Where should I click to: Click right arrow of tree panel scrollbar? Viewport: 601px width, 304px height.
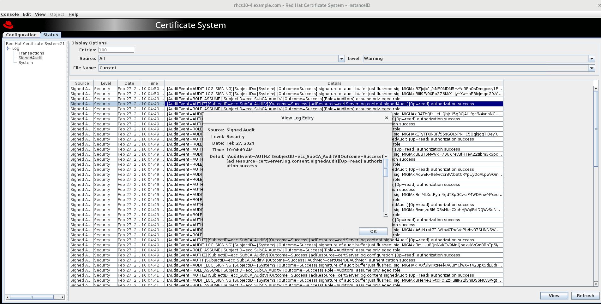point(63,297)
